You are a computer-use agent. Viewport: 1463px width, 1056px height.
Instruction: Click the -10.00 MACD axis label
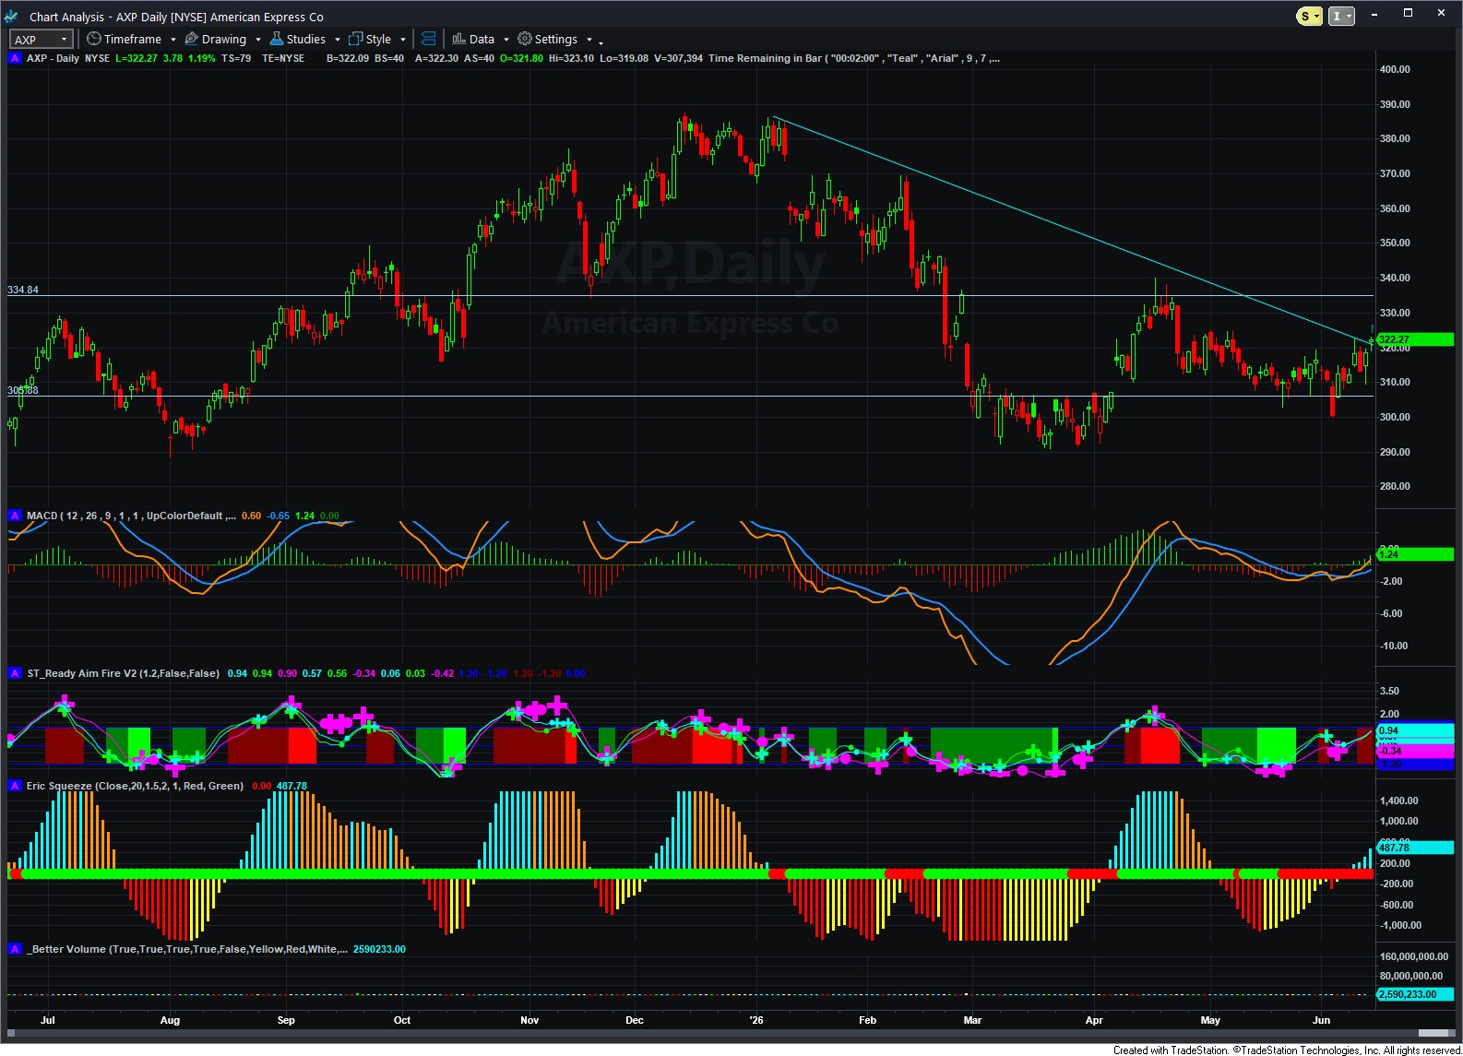[x=1394, y=646]
